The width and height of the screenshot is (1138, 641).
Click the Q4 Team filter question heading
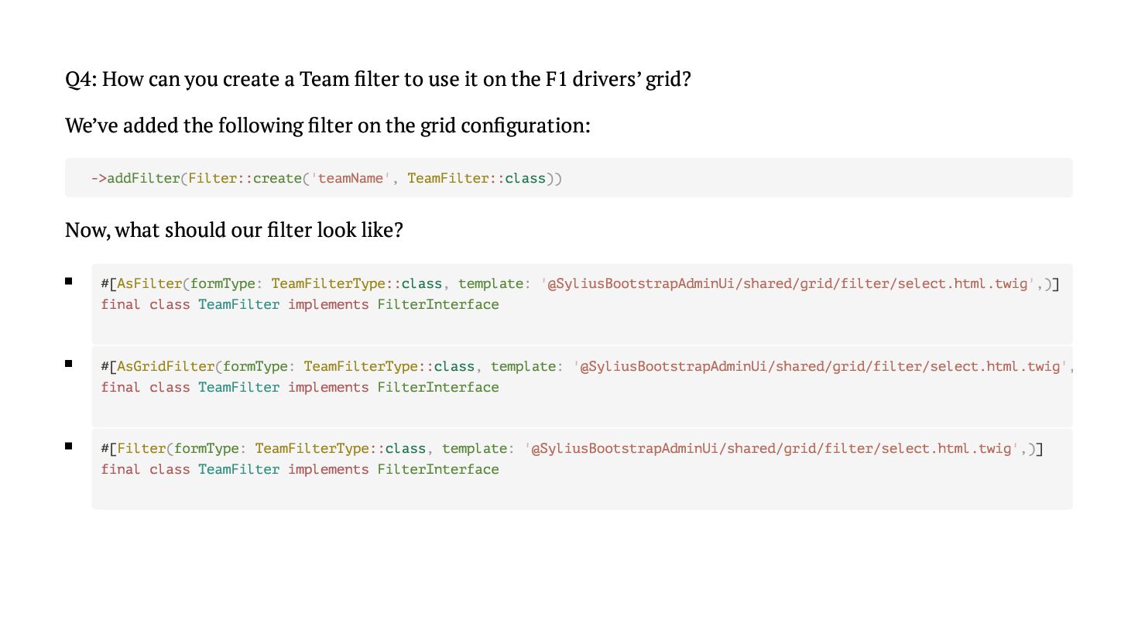click(378, 79)
